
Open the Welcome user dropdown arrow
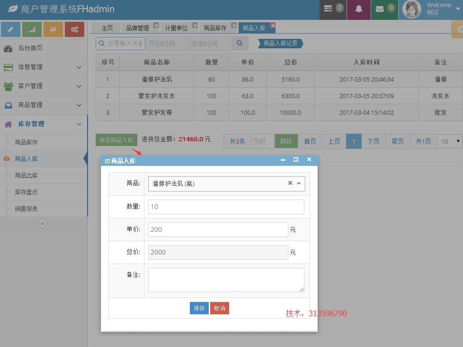tap(458, 9)
